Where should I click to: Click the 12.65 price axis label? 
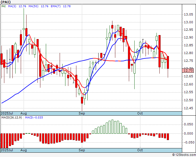point(189,76)
